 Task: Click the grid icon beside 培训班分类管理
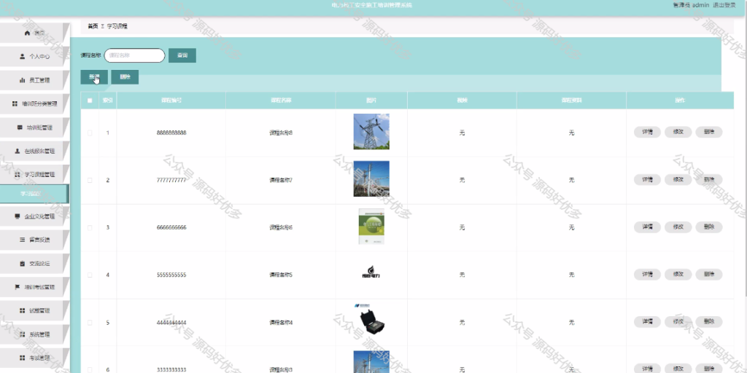point(15,103)
